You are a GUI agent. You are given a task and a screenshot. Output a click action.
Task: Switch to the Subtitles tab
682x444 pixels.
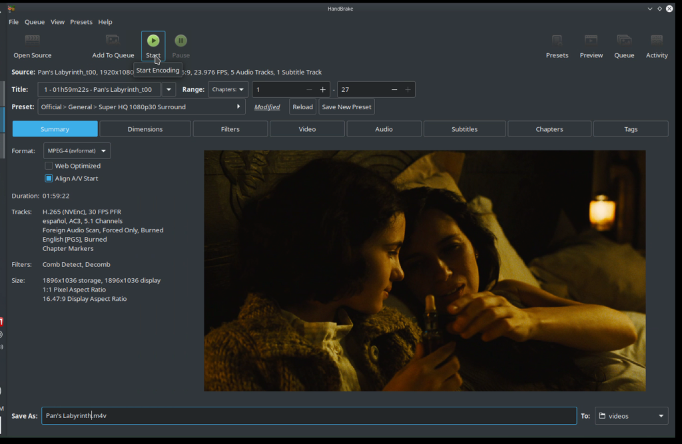tap(464, 129)
